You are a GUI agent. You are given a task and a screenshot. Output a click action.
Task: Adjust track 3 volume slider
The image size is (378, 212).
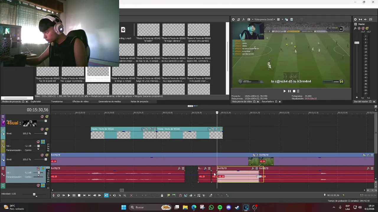38,146
